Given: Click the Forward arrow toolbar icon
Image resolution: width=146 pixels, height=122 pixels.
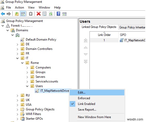Looking at the screenshot, I should coord(9,14).
